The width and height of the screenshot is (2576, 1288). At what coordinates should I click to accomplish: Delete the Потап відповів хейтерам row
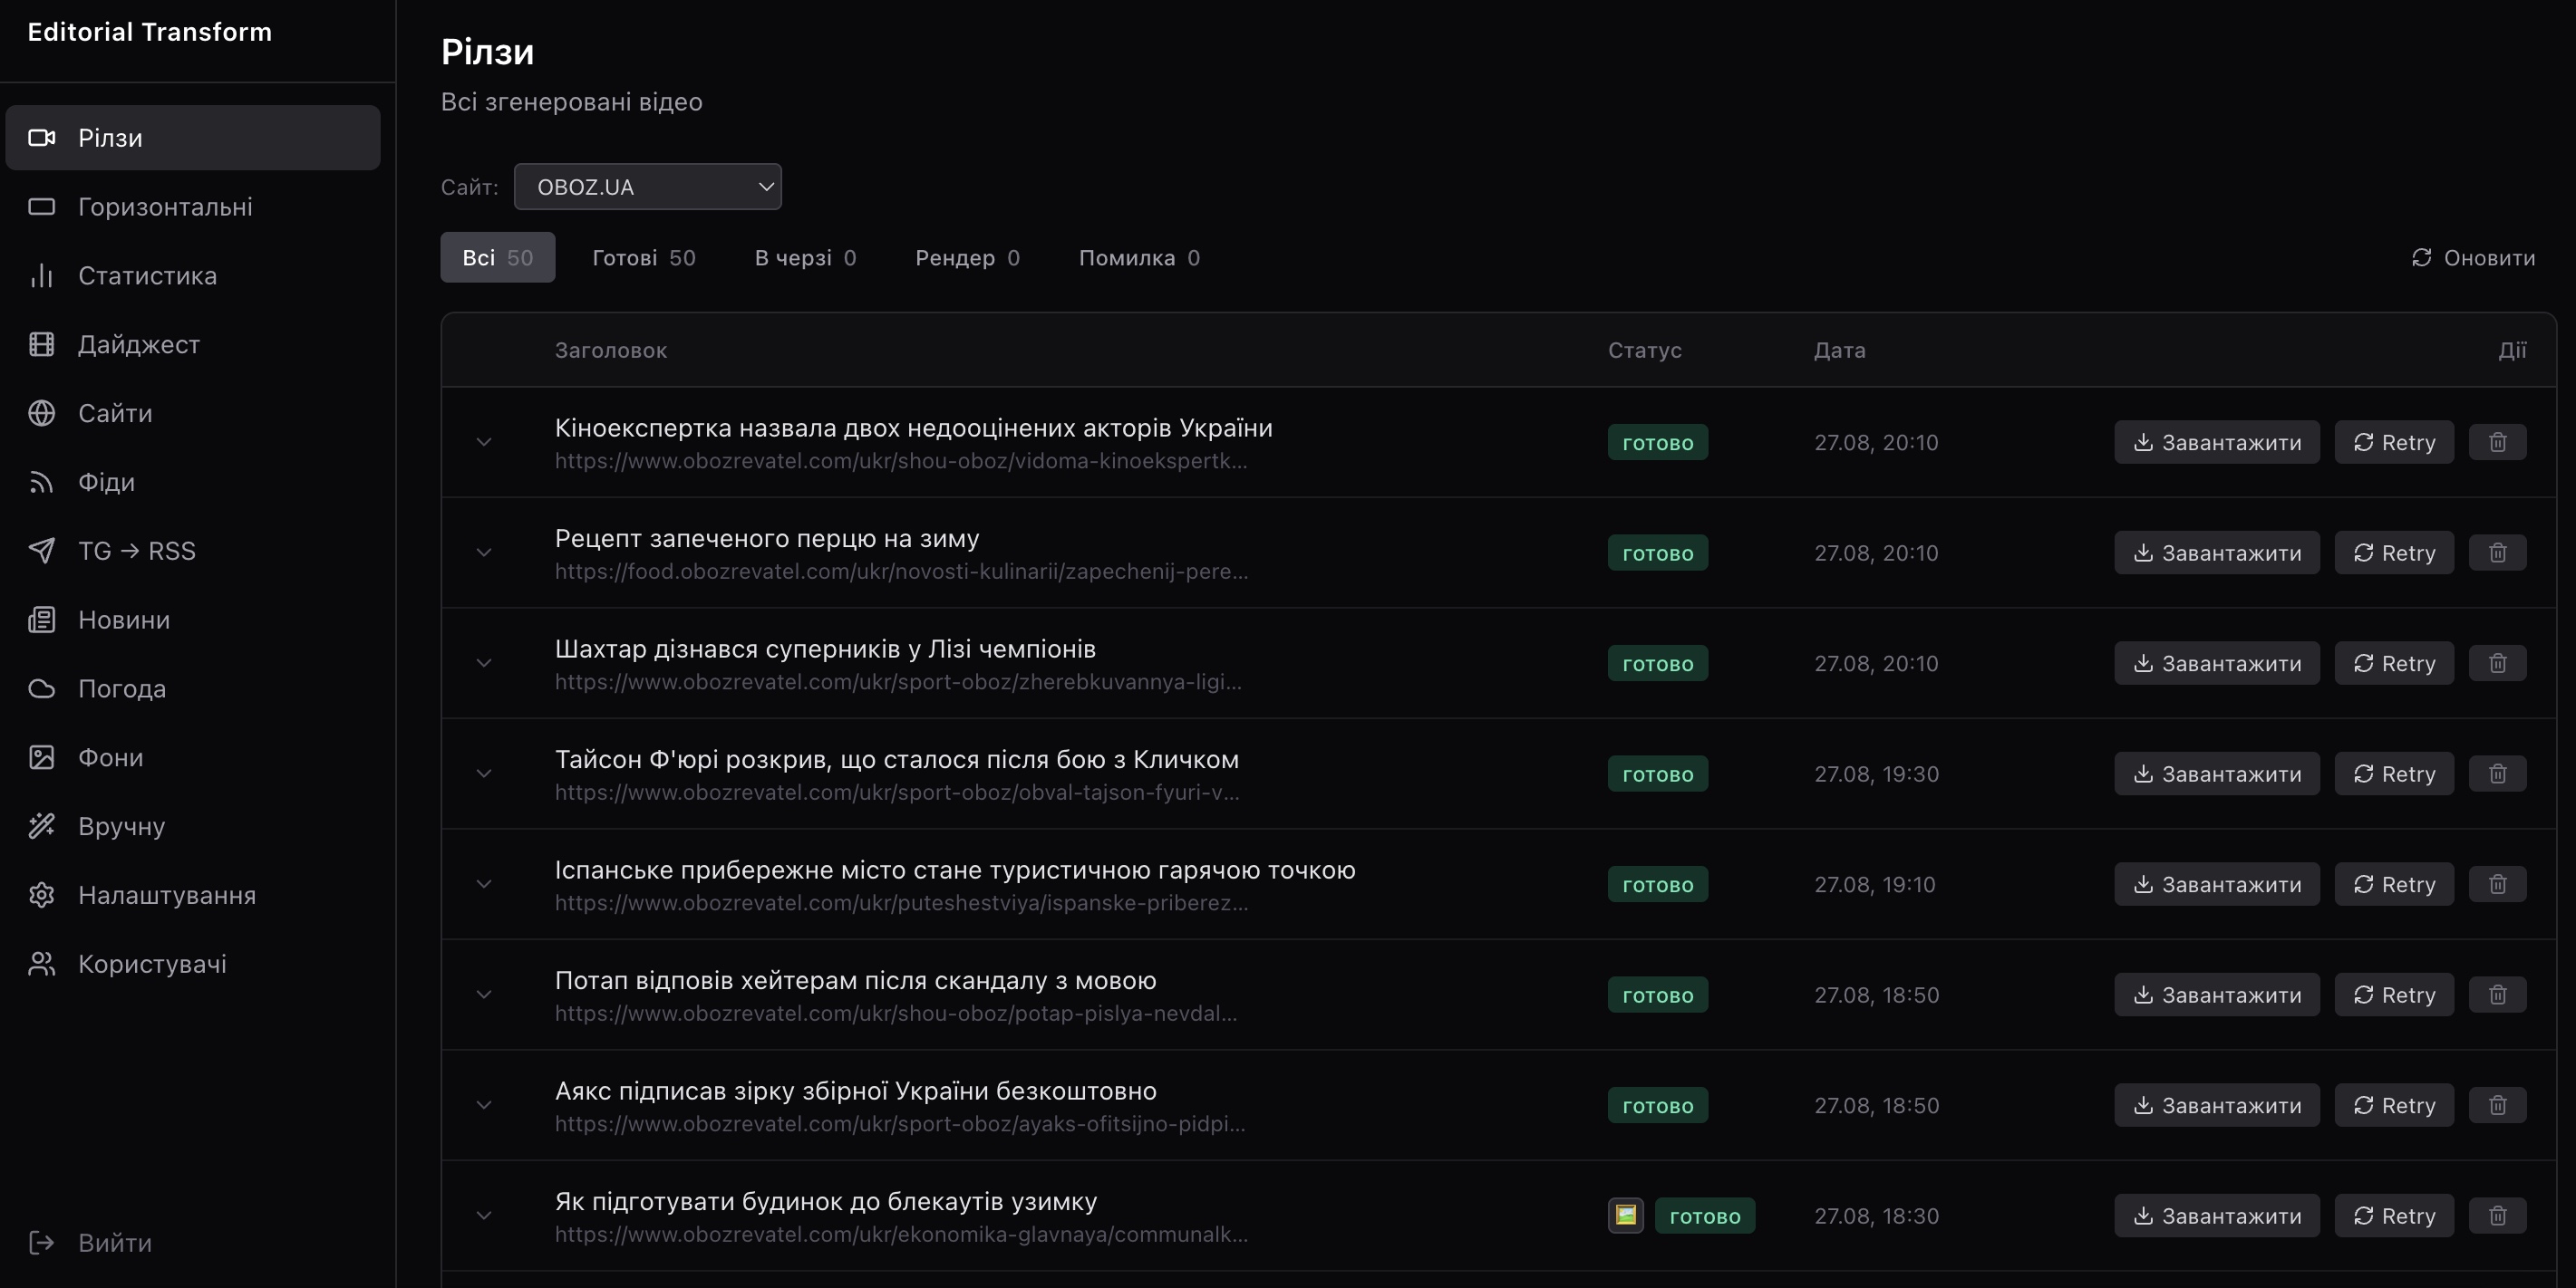click(2497, 995)
